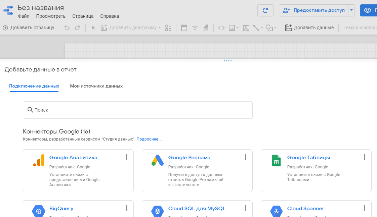Image resolution: width=377 pixels, height=217 pixels.
Task: Click the Google Реклама connector icon
Action: 158,160
